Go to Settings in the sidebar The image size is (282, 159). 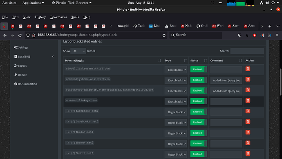click(21, 47)
